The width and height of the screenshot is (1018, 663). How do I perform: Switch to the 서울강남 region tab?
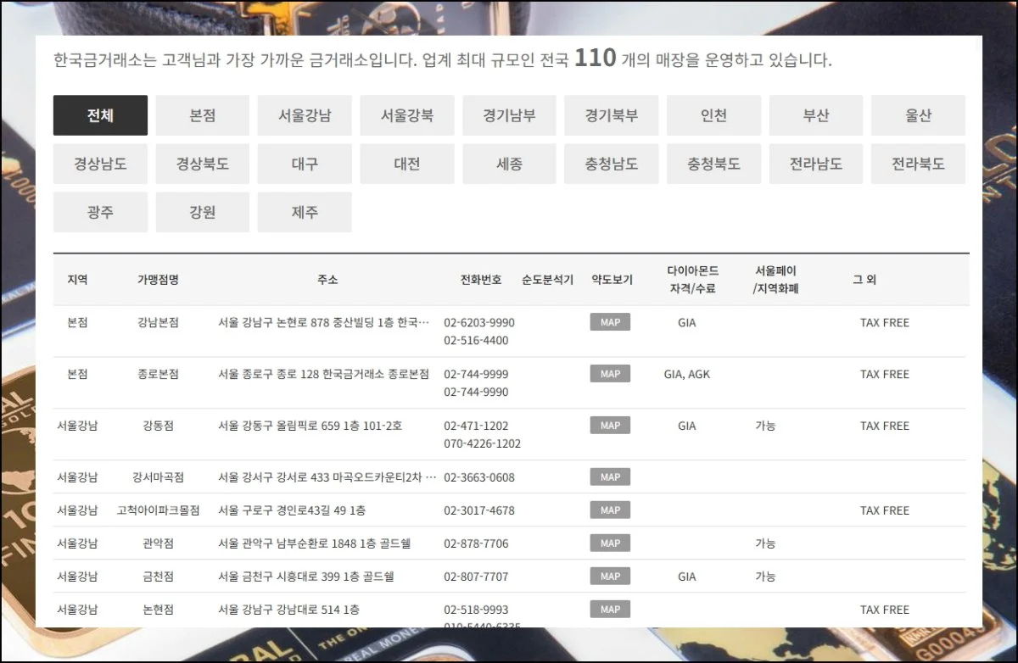pos(305,115)
